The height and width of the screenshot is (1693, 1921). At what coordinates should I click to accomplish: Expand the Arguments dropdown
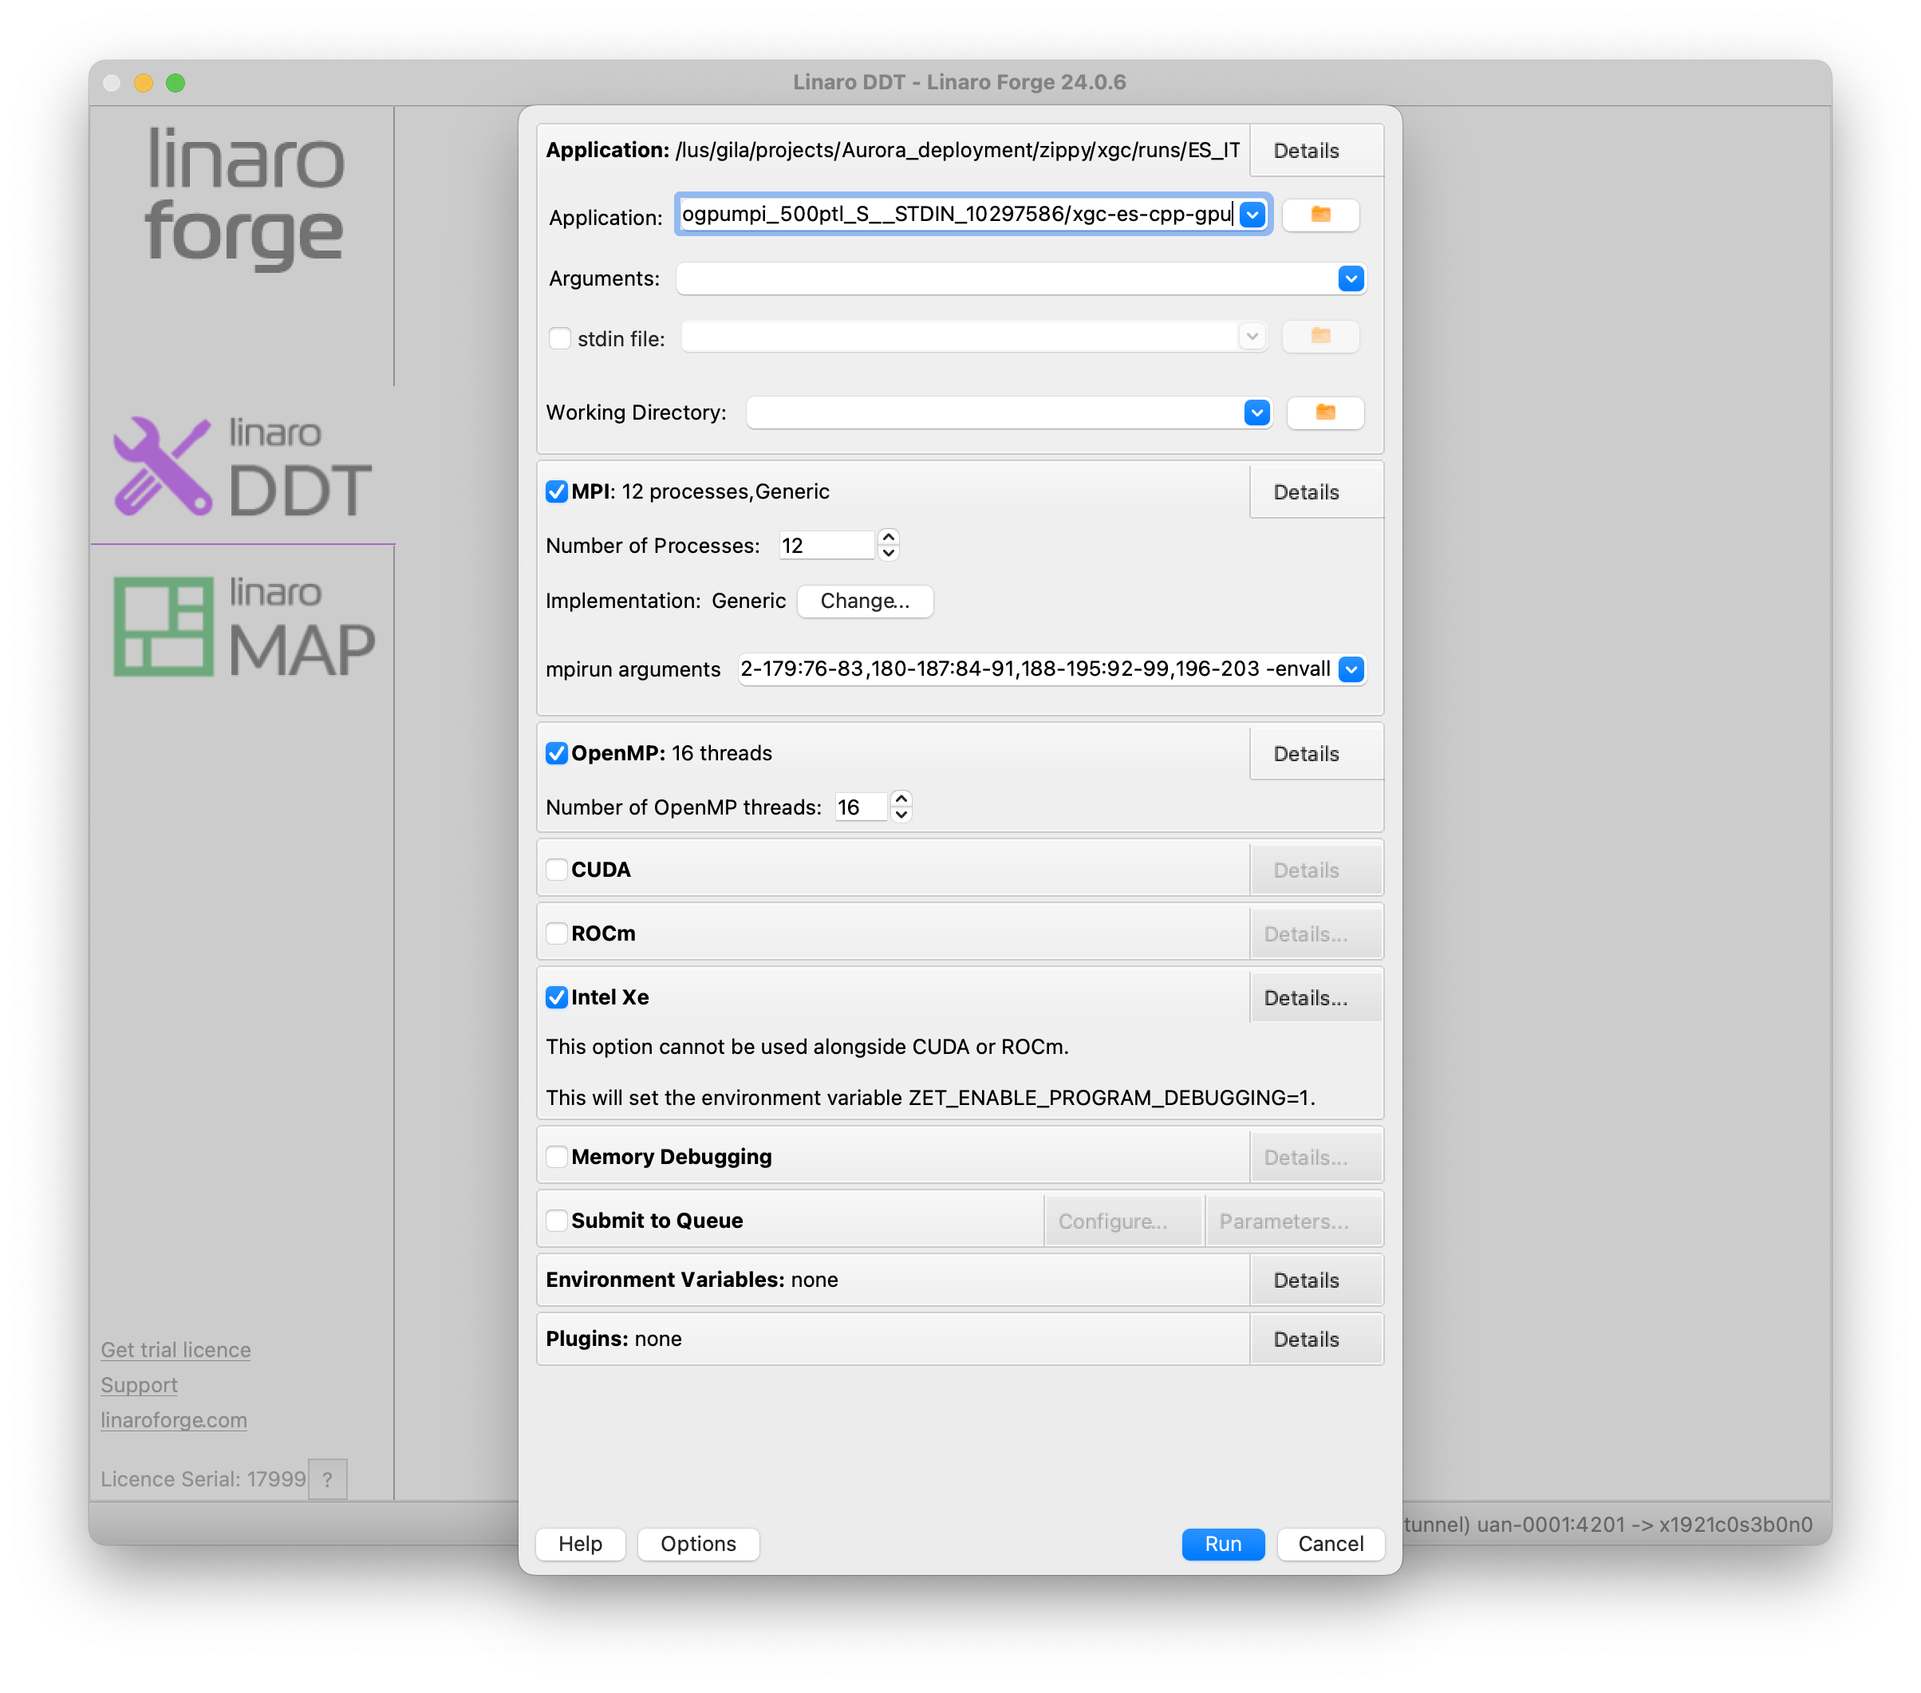point(1351,279)
